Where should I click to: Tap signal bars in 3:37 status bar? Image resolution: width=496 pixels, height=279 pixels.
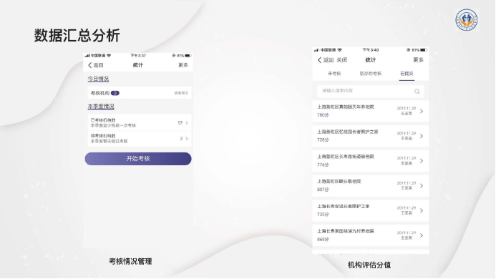[87, 56]
